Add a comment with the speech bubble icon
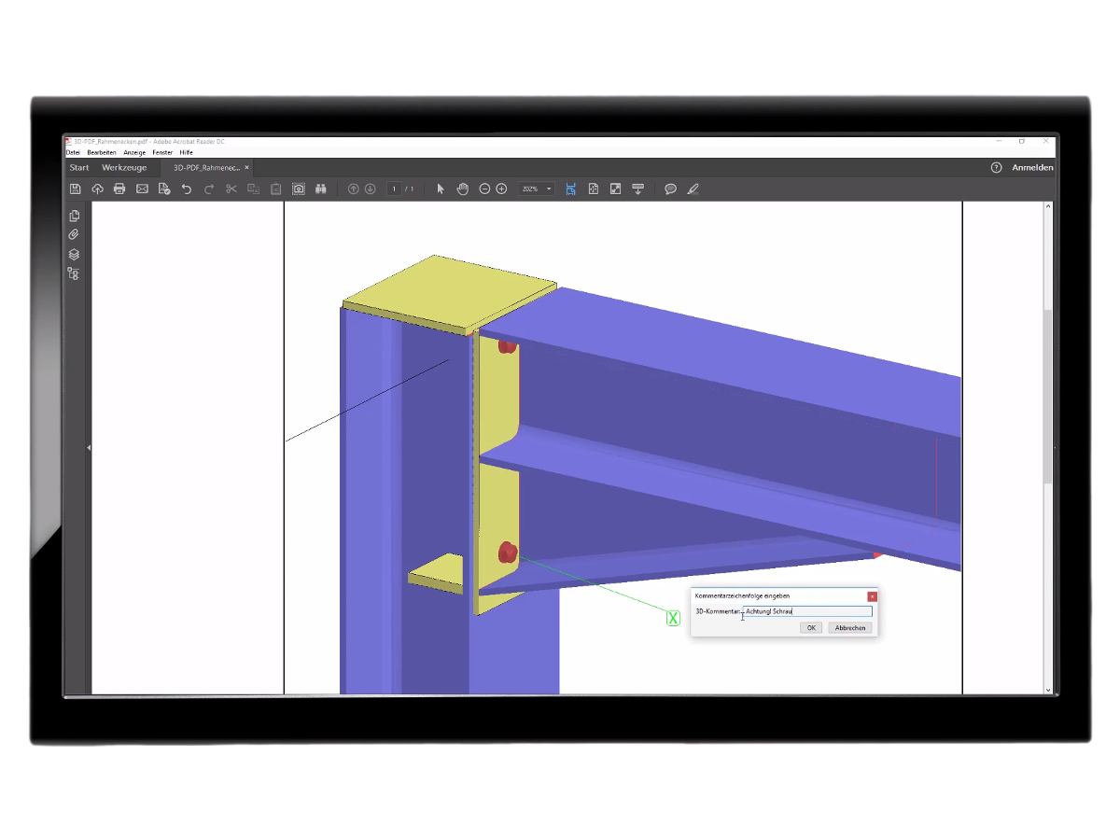The width and height of the screenshot is (1120, 840). click(x=671, y=189)
